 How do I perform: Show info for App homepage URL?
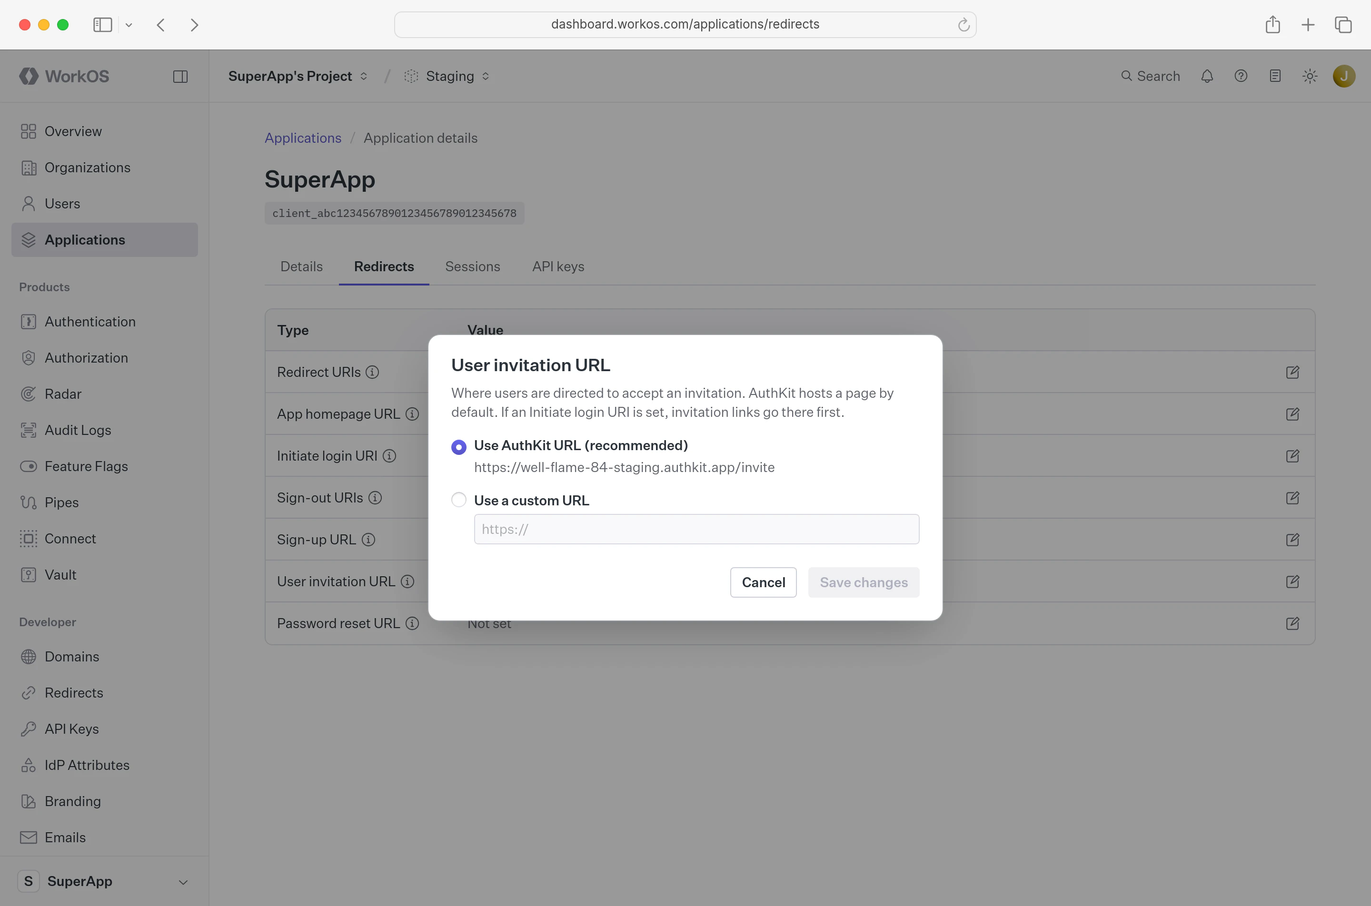click(x=412, y=414)
